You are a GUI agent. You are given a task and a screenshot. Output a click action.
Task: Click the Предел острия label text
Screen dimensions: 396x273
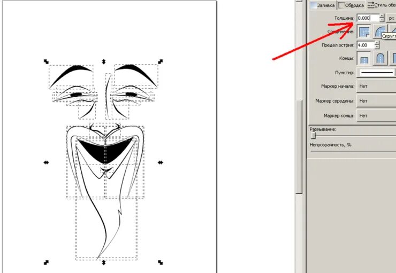coord(338,45)
